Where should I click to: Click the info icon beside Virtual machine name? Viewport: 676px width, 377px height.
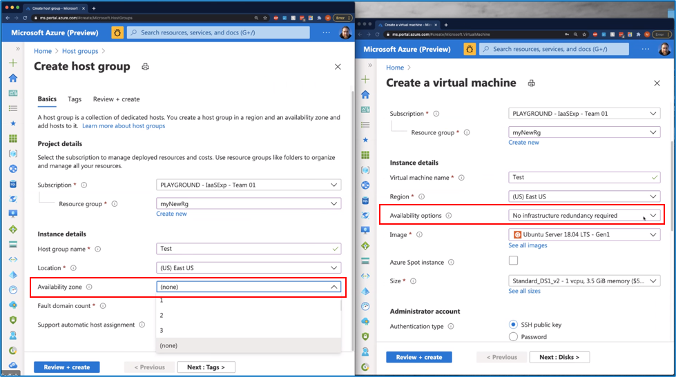(x=461, y=178)
